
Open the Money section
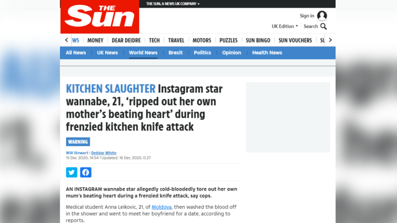click(x=95, y=40)
